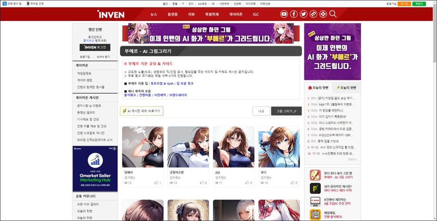Switch to the 오늘의 핫벤 tab

(318, 88)
